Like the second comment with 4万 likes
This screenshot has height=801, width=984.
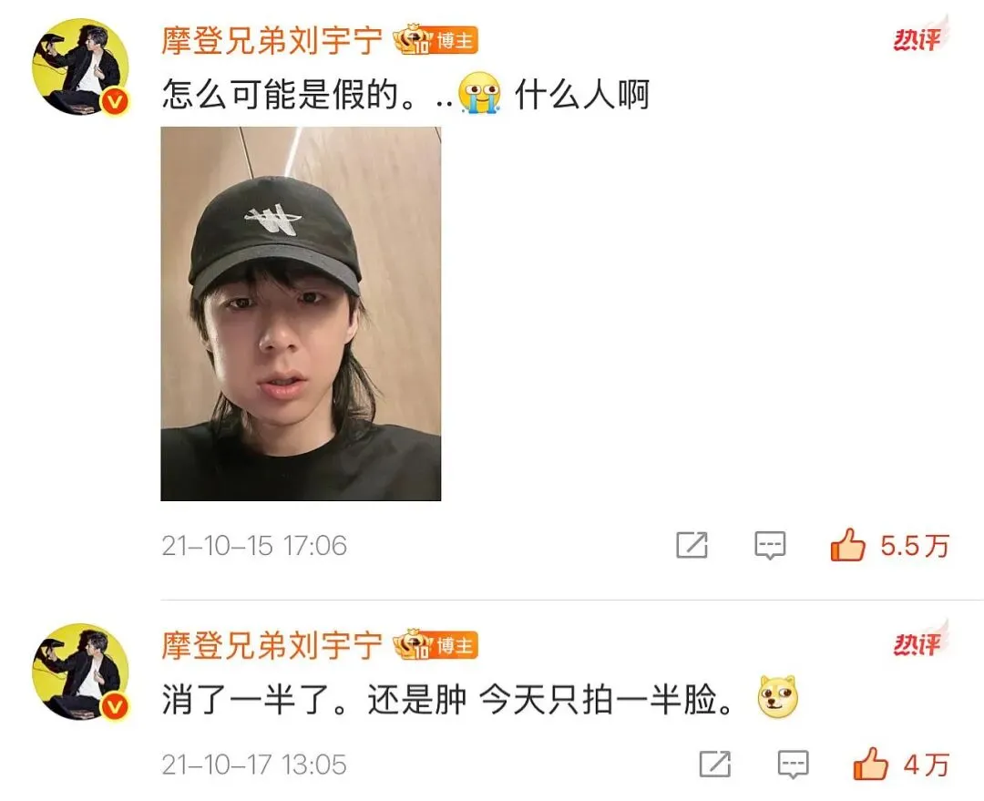pyautogui.click(x=870, y=764)
